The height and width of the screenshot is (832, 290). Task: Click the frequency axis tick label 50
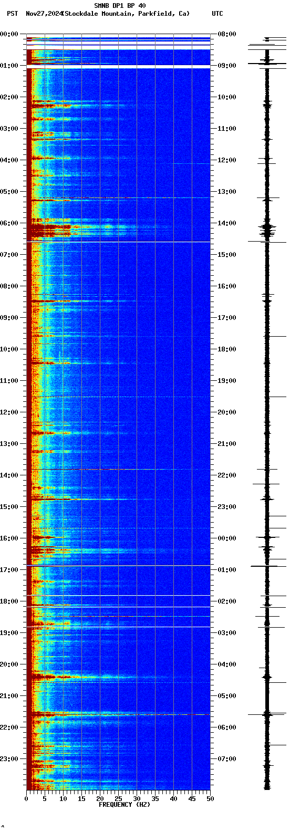coord(210,799)
